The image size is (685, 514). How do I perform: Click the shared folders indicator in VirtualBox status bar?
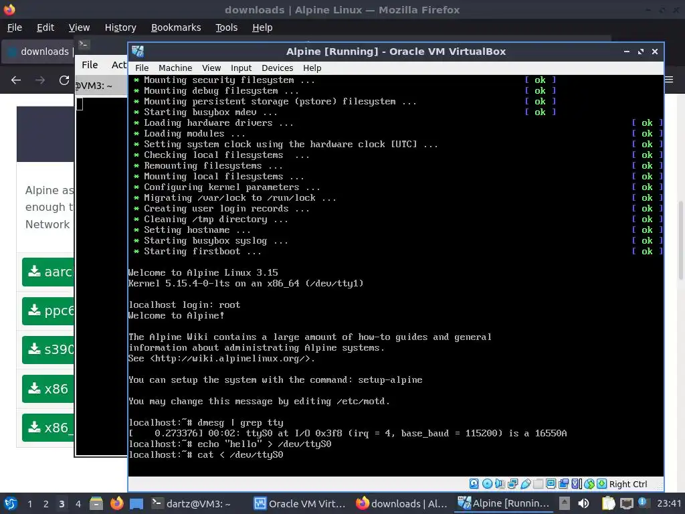coord(539,484)
